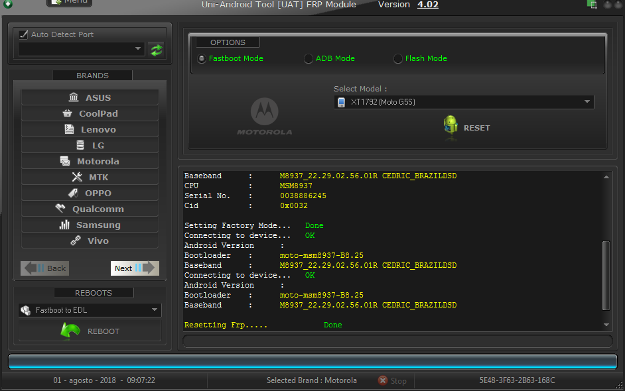Toggle the Auto Detect Port checkbox
625x391 pixels.
(x=24, y=34)
